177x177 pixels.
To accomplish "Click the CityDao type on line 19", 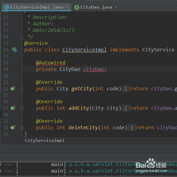I will coord(70,69).
